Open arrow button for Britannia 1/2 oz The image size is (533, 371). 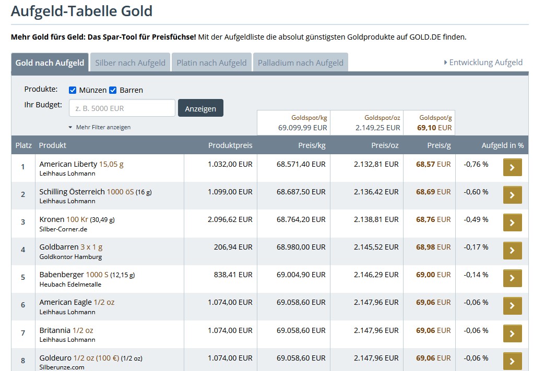[512, 333]
